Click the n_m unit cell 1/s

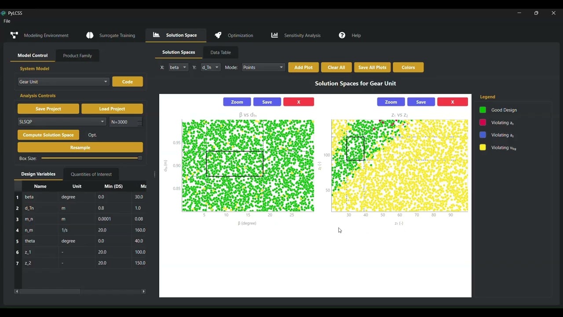(77, 230)
